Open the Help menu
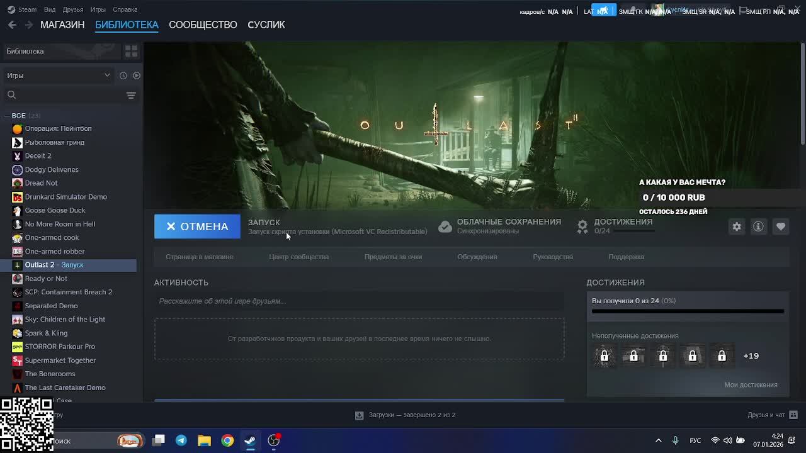The height and width of the screenshot is (453, 806). [x=125, y=9]
